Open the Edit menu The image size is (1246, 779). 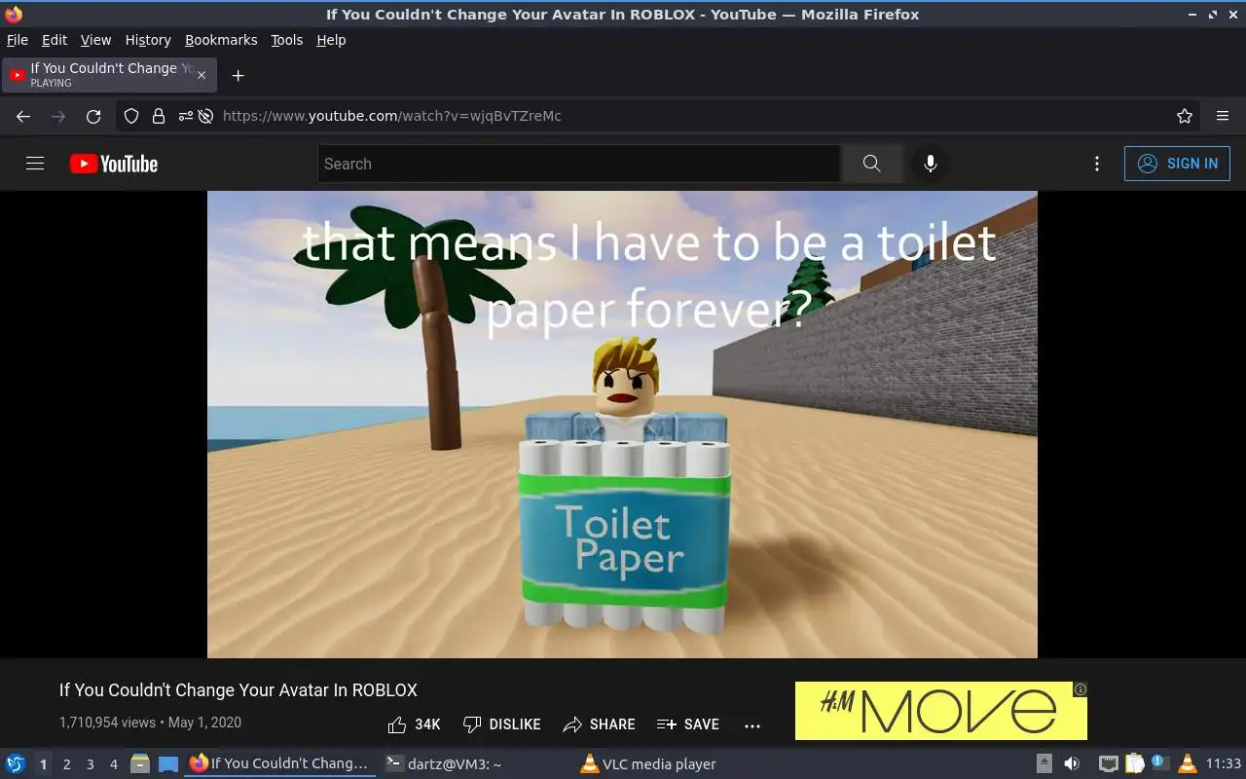[x=55, y=40]
